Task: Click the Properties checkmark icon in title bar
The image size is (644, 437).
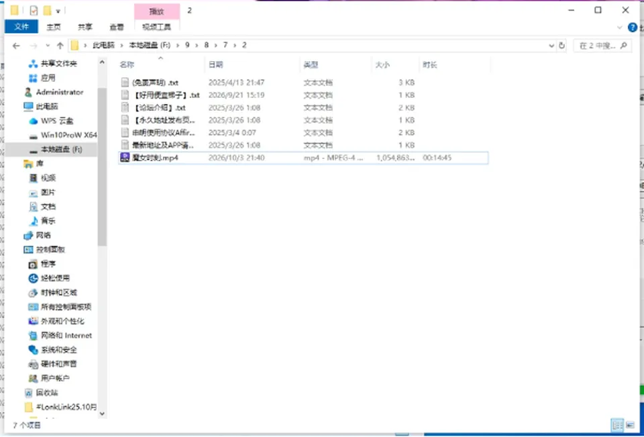Action: tap(34, 11)
